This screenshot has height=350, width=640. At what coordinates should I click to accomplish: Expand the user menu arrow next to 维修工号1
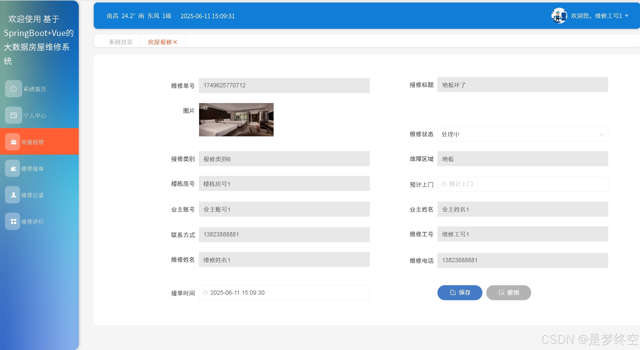[x=627, y=16]
